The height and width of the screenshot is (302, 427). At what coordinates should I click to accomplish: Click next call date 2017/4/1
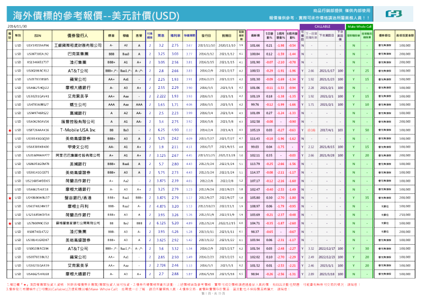coord(327,130)
